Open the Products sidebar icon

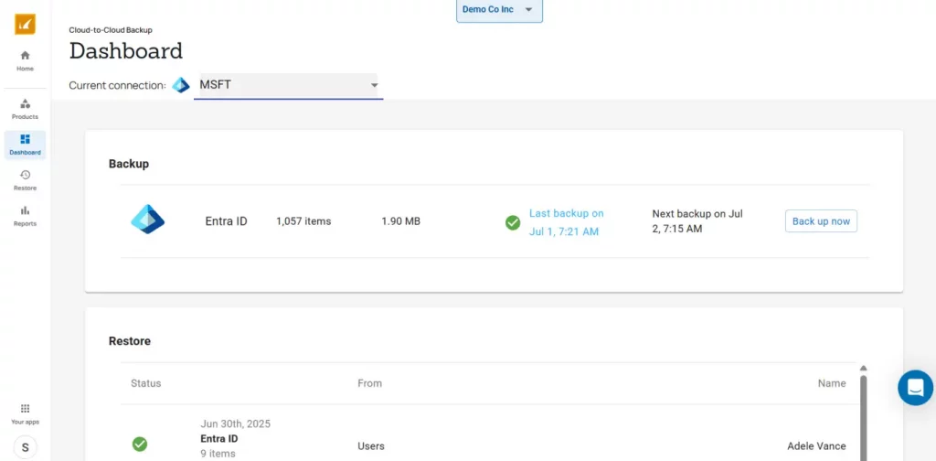pos(25,109)
